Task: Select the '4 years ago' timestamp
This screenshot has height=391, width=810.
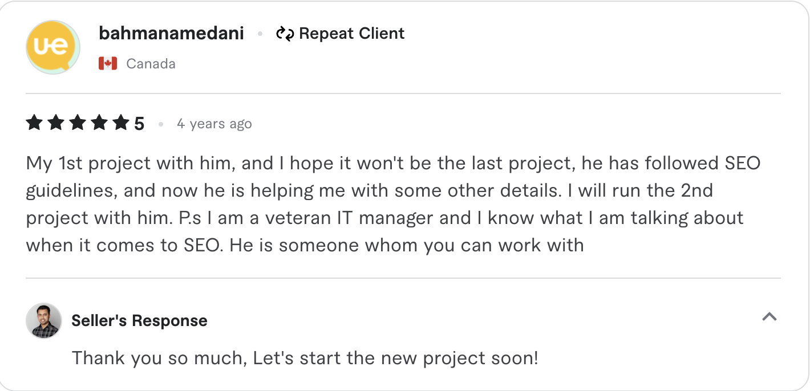Action: [214, 124]
